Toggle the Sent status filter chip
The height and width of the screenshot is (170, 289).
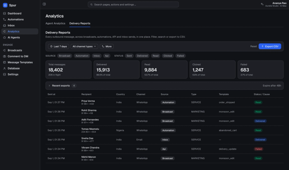(x=129, y=56)
